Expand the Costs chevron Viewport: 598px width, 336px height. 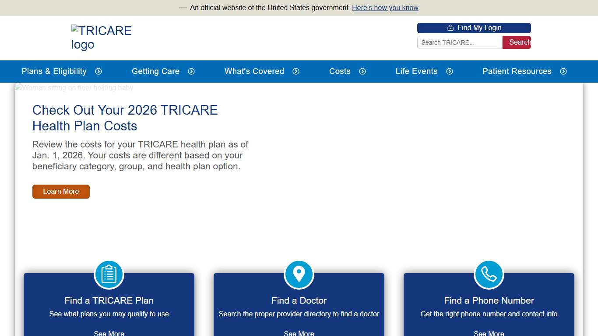[x=362, y=71]
